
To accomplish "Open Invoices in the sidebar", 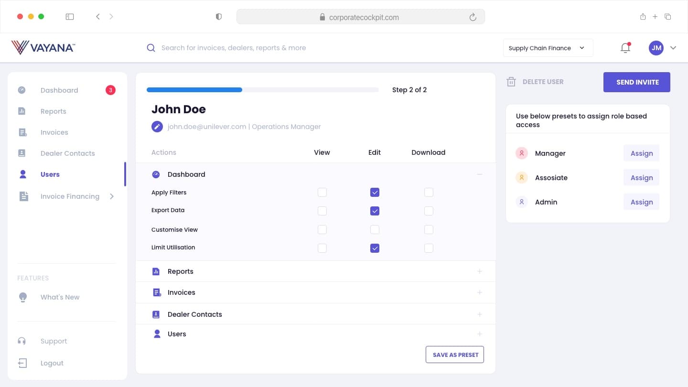I will (x=54, y=132).
